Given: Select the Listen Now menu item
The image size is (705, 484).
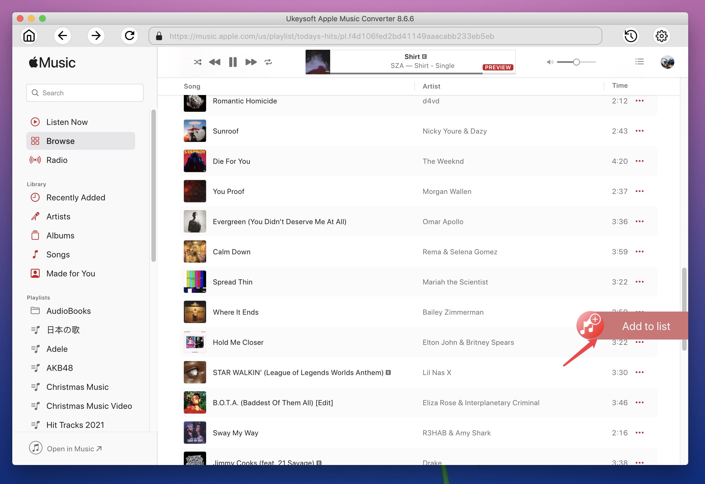Looking at the screenshot, I should 66,121.
